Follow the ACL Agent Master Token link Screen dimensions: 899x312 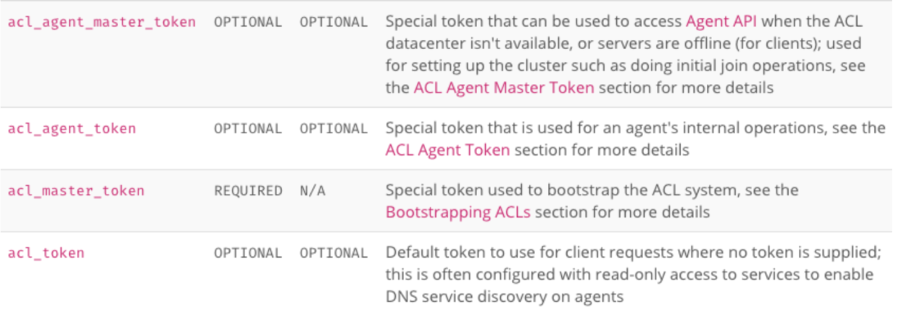tap(504, 88)
